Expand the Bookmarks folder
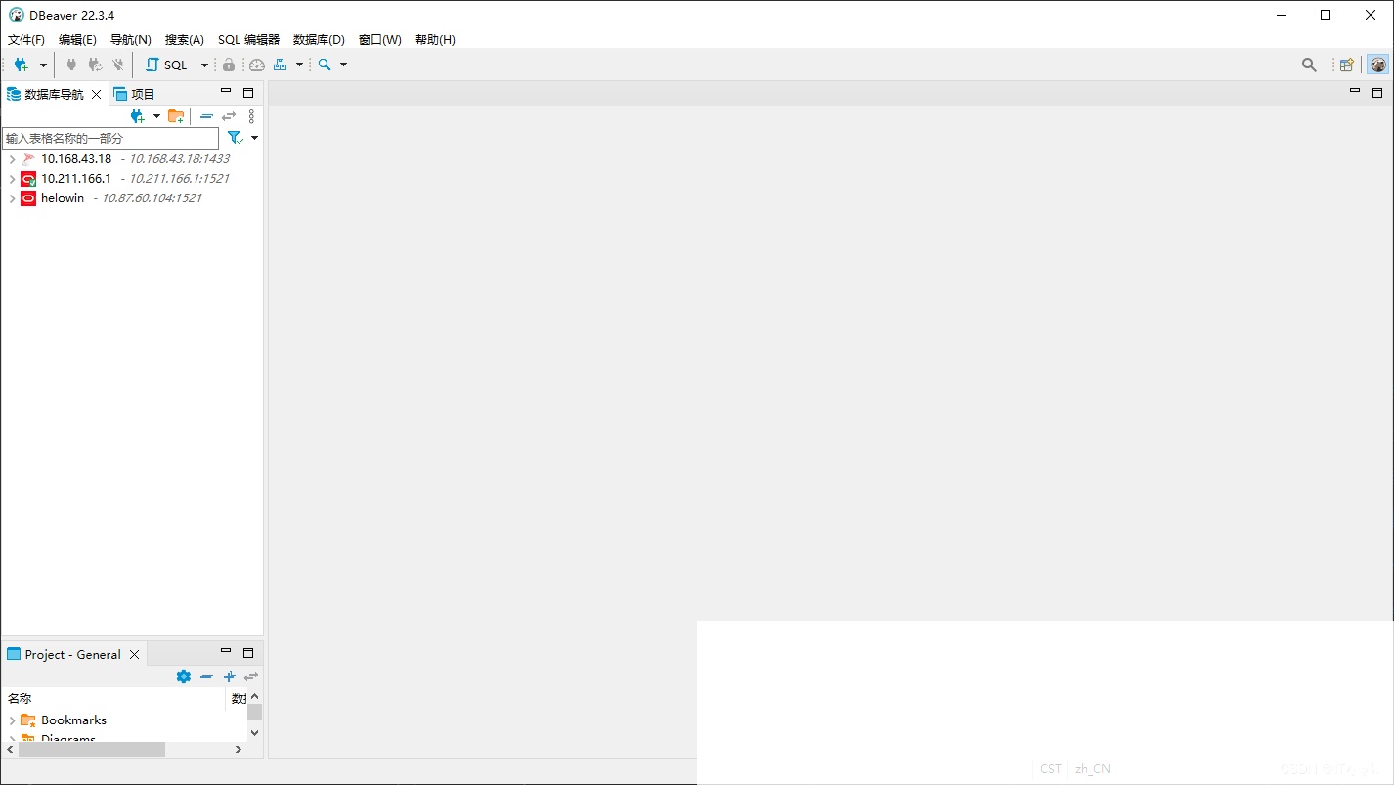This screenshot has height=785, width=1394. pos(12,720)
